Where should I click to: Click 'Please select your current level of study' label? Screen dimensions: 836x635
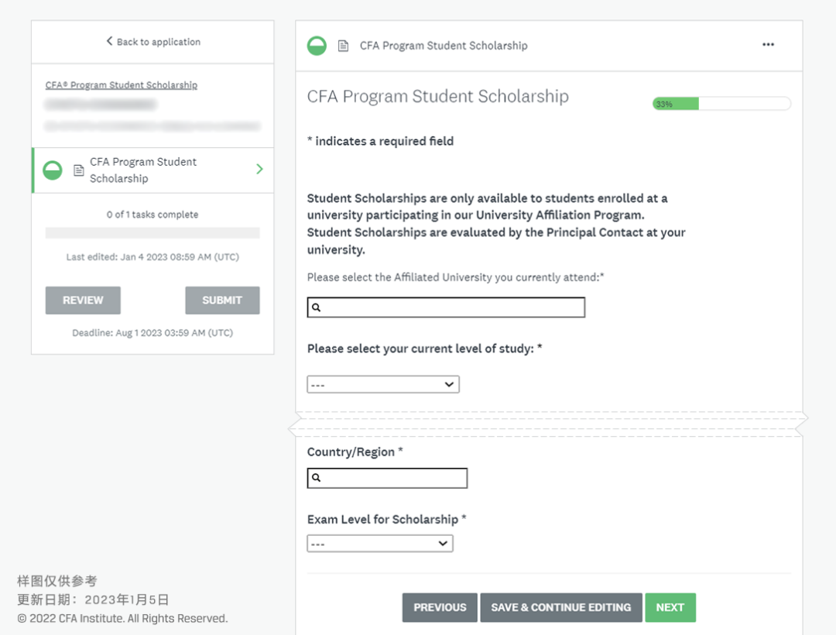(424, 348)
